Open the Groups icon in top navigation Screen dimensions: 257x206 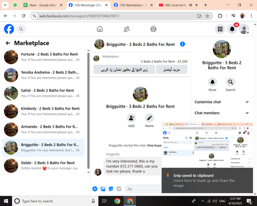coord(153,29)
